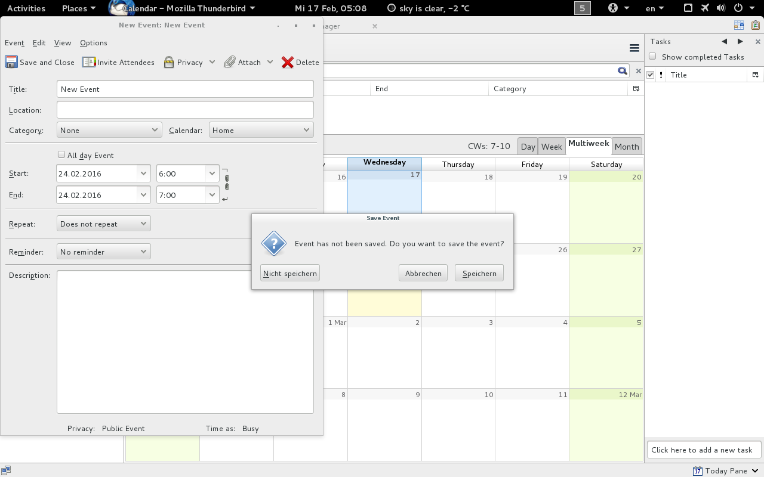The height and width of the screenshot is (477, 764).
Task: Open the hamburger menu icon in calendar
Action: [634, 48]
